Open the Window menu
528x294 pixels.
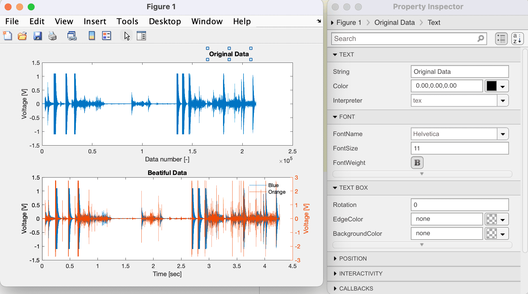point(207,21)
